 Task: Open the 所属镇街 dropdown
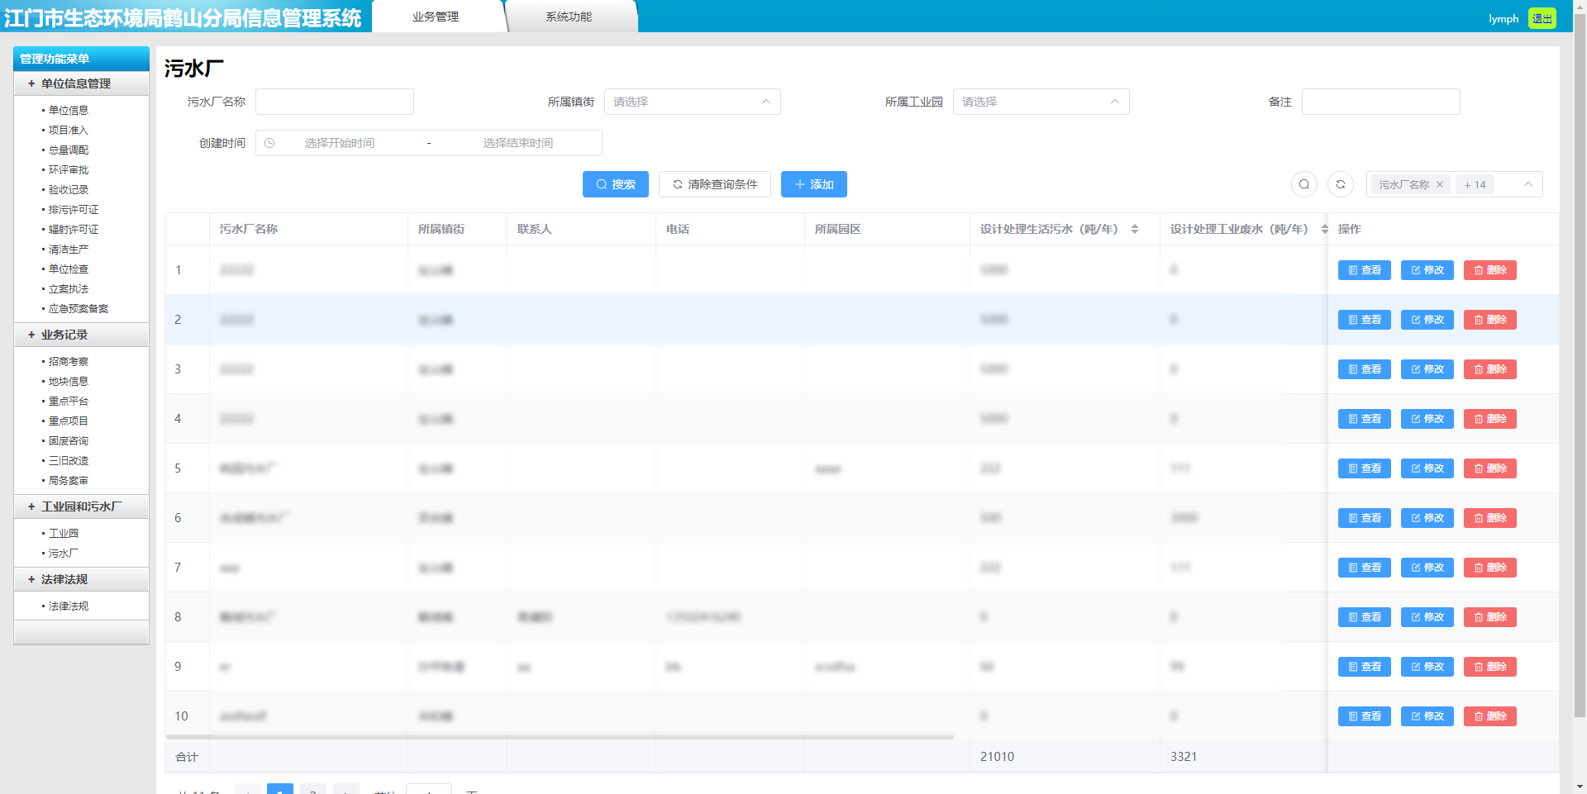click(x=693, y=102)
